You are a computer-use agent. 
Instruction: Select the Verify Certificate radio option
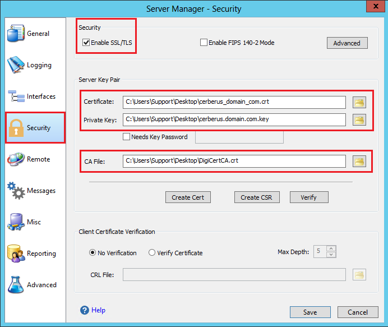(152, 253)
